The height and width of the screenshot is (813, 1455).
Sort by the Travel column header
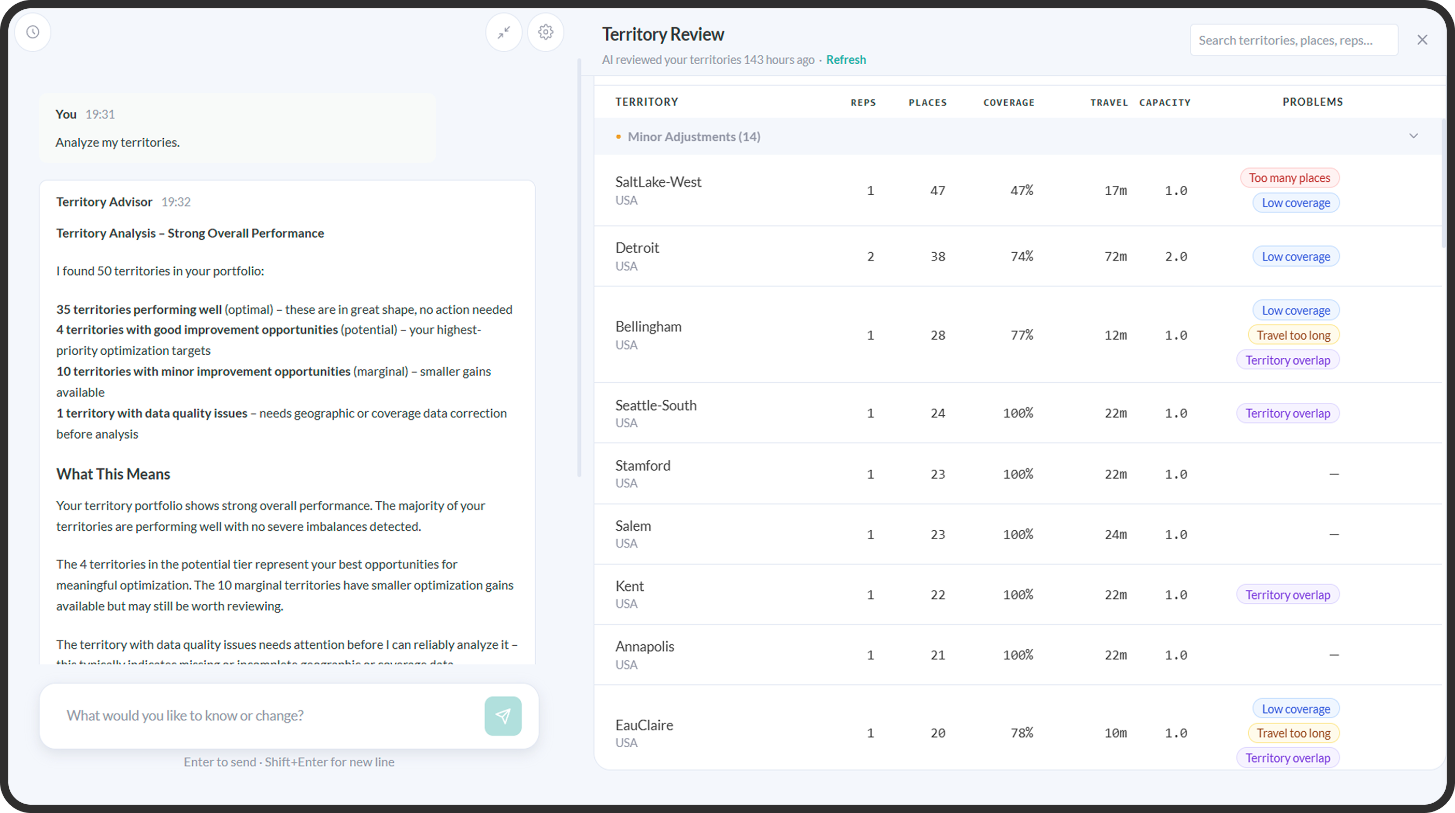[1109, 103]
